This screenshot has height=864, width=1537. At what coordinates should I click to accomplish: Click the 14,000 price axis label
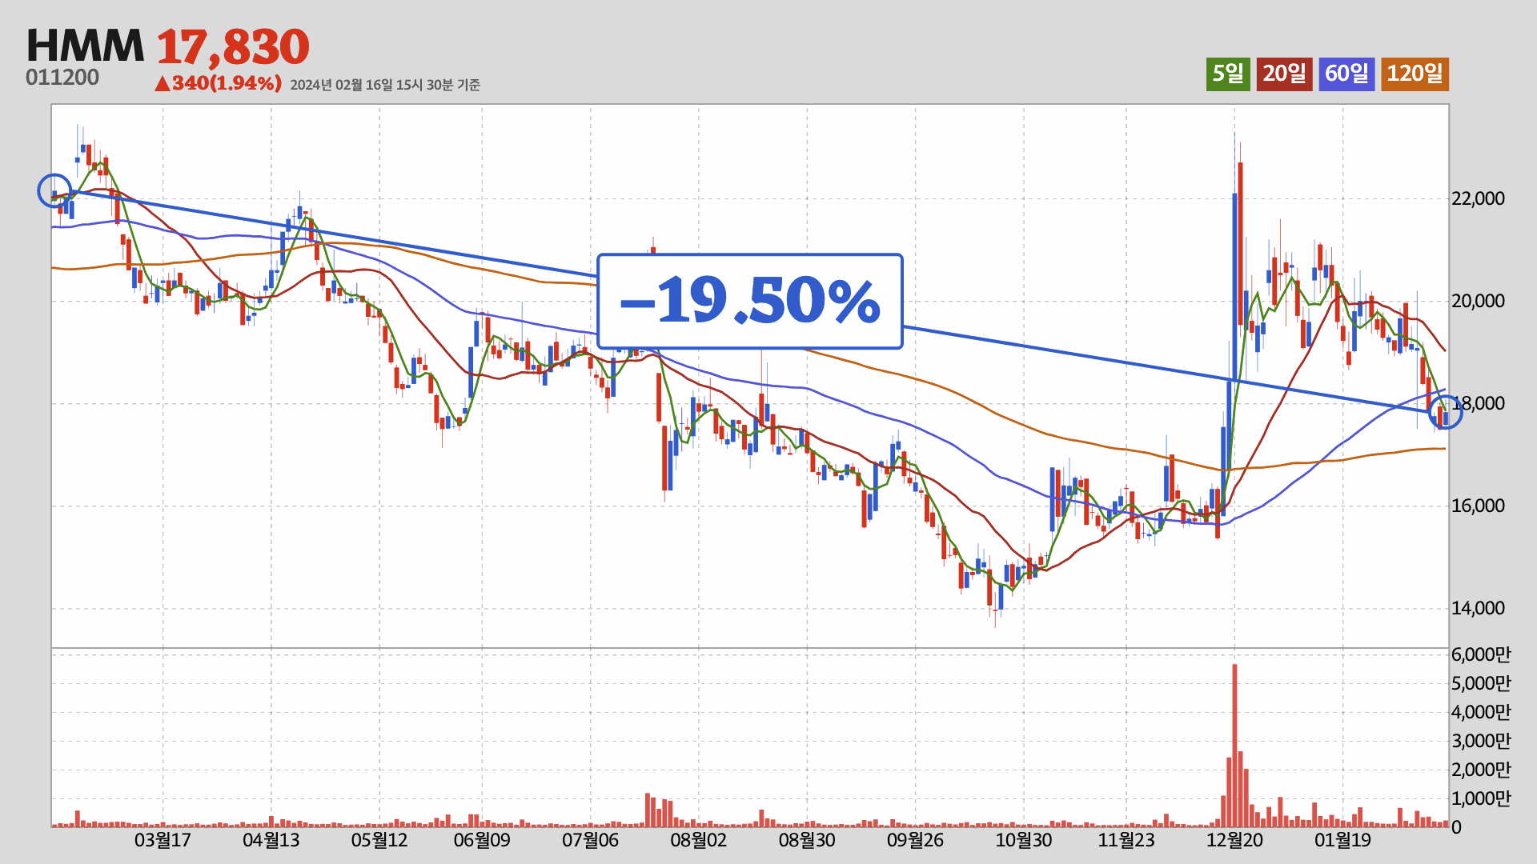pos(1478,608)
